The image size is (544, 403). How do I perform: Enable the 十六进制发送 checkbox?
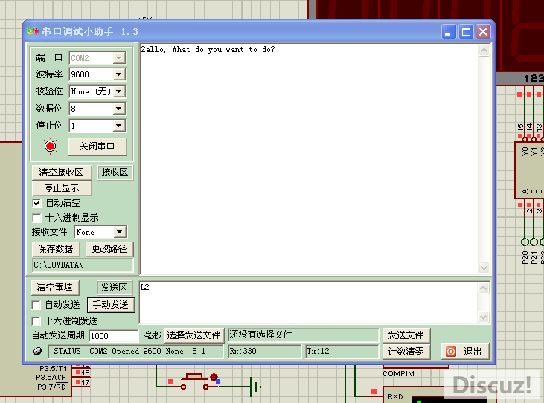tap(36, 321)
